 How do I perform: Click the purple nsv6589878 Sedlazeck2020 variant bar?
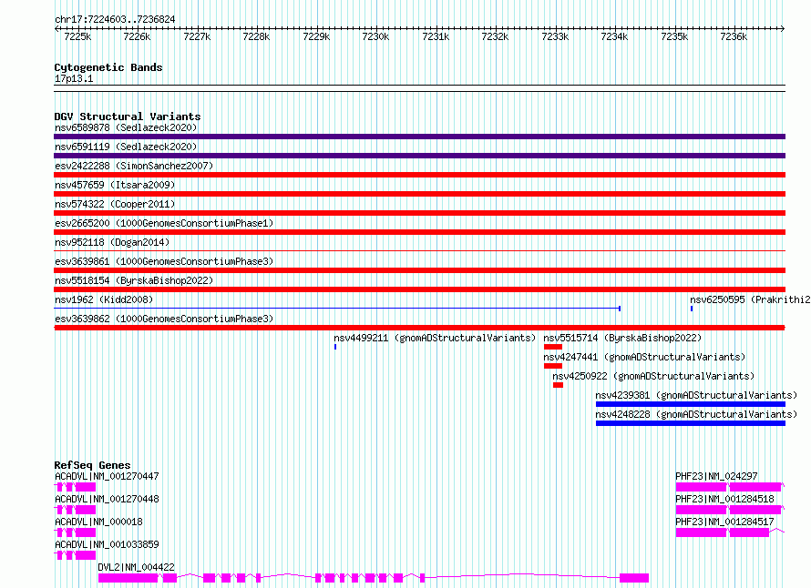tap(419, 137)
